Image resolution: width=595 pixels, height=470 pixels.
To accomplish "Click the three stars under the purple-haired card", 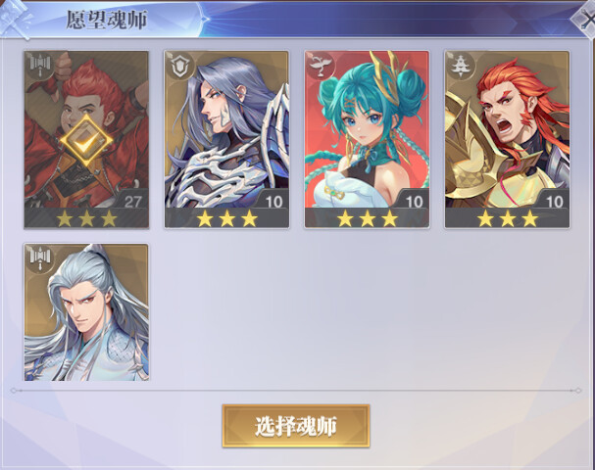I will 226,218.
